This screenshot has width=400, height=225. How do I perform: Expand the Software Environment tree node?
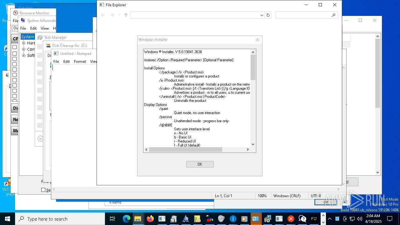(x=23, y=55)
